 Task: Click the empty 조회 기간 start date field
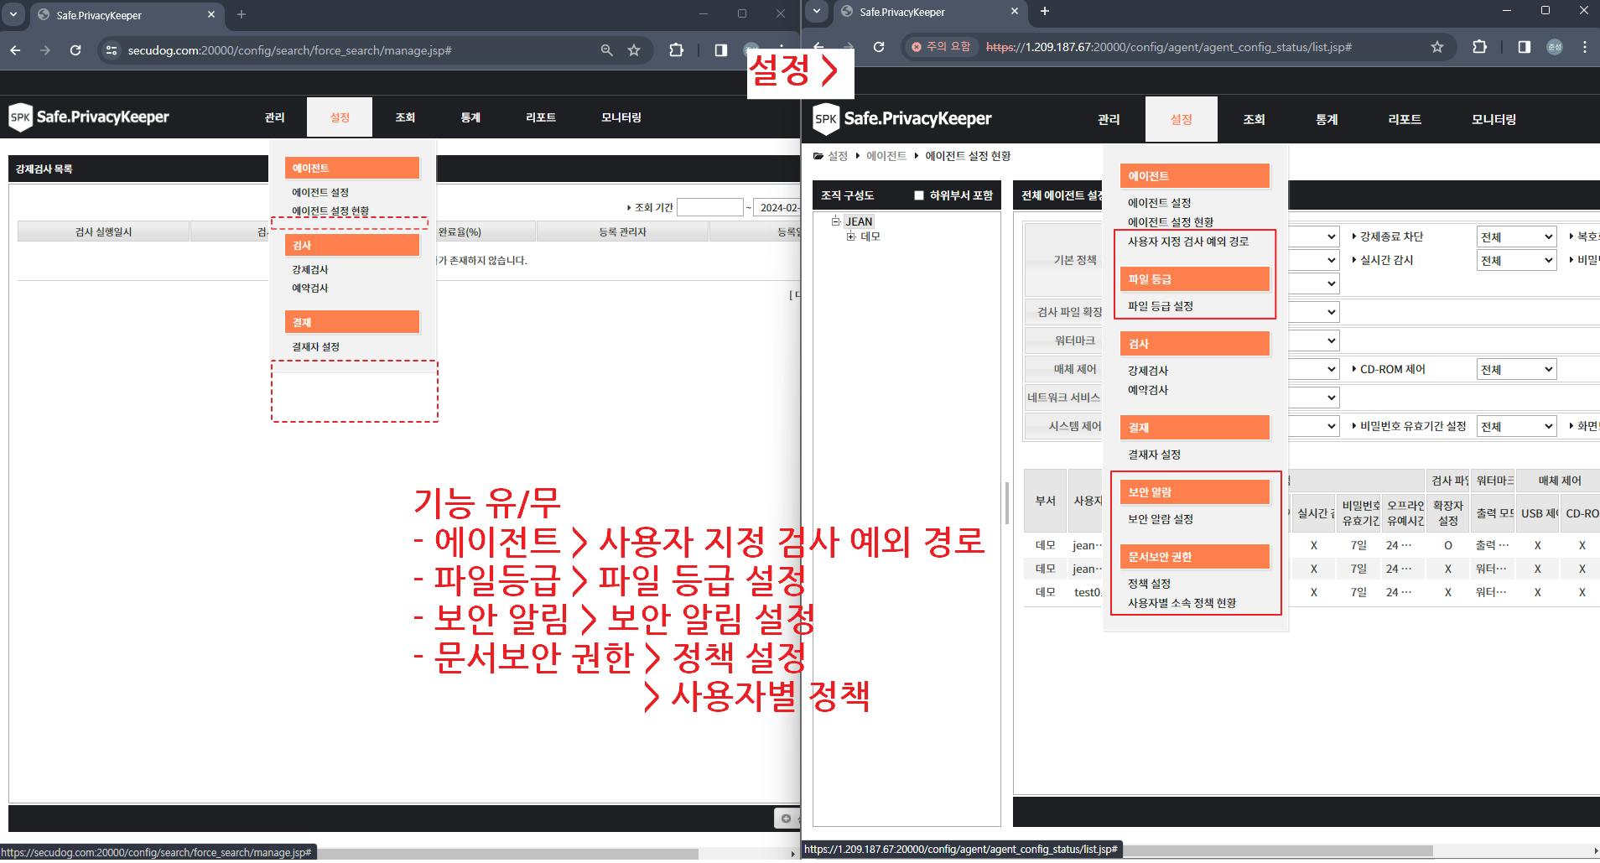click(x=709, y=207)
